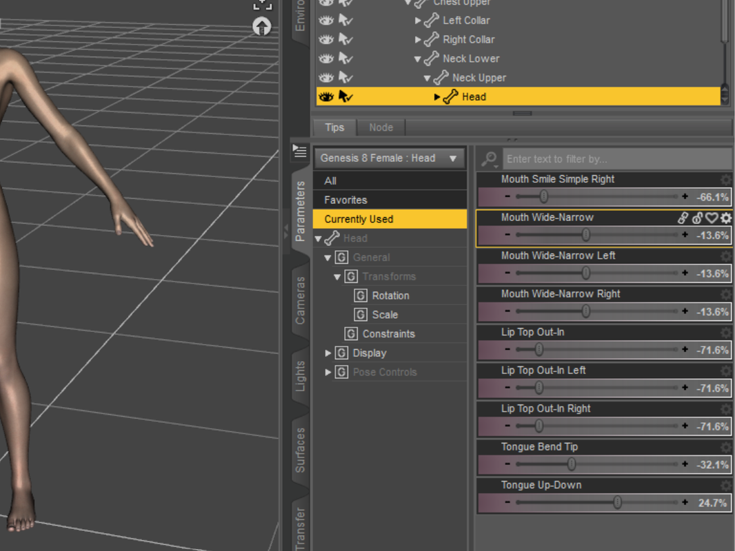Click the Neck Upper bone icon
The height and width of the screenshot is (551, 735).
(441, 78)
